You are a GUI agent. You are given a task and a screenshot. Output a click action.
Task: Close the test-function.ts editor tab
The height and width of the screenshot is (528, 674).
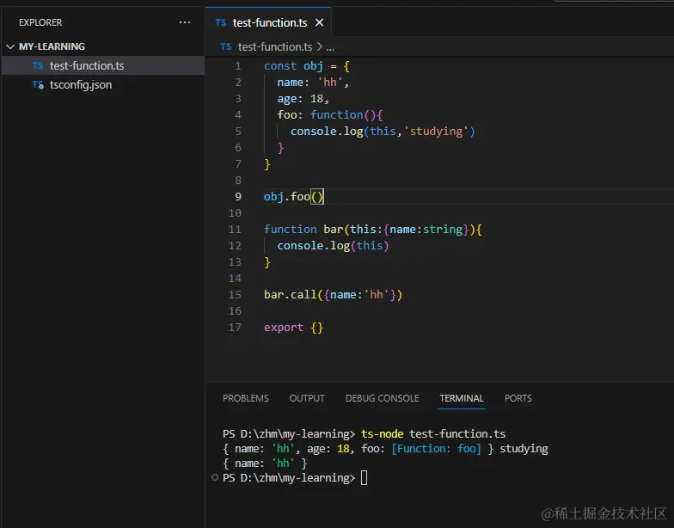pyautogui.click(x=320, y=22)
